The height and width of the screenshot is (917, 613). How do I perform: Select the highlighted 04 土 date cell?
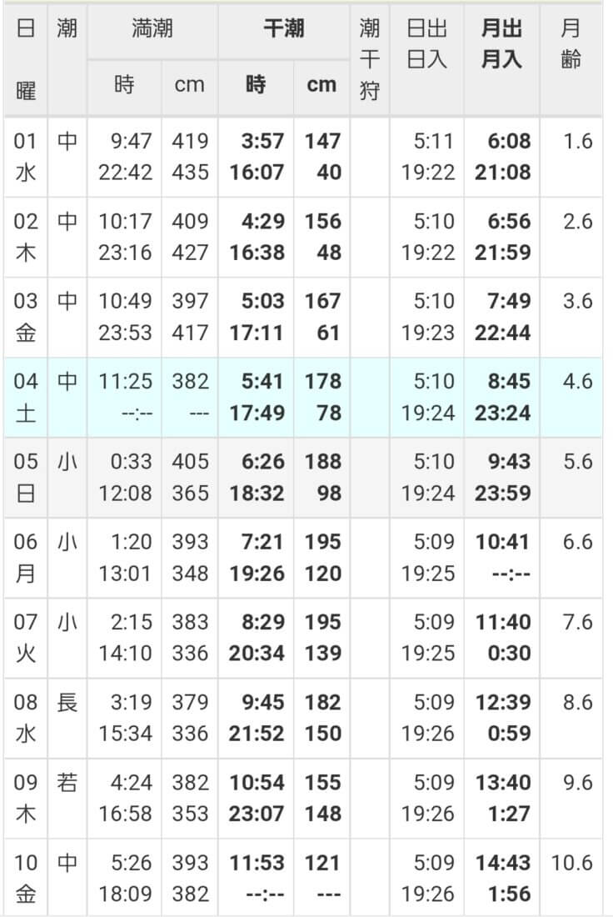pyautogui.click(x=26, y=397)
